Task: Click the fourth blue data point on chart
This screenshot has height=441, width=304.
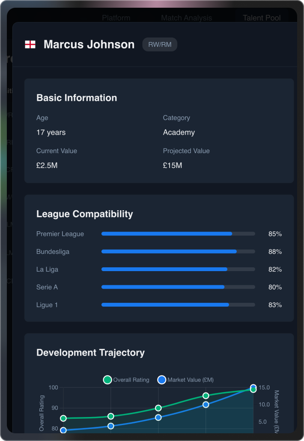Action: pos(206,405)
